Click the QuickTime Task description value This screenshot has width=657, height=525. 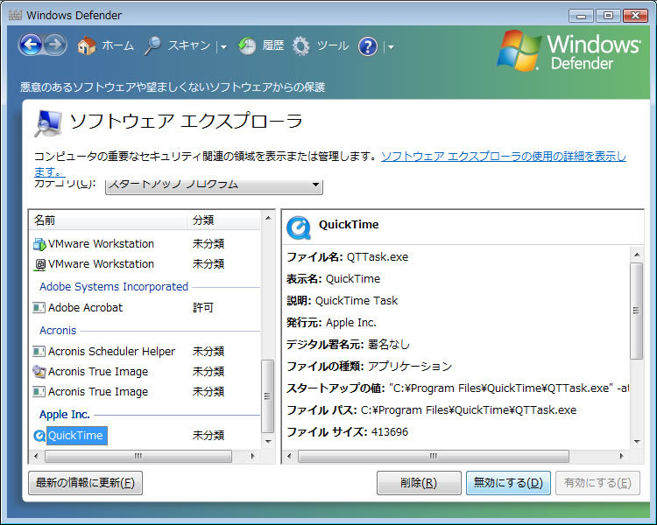point(357,301)
